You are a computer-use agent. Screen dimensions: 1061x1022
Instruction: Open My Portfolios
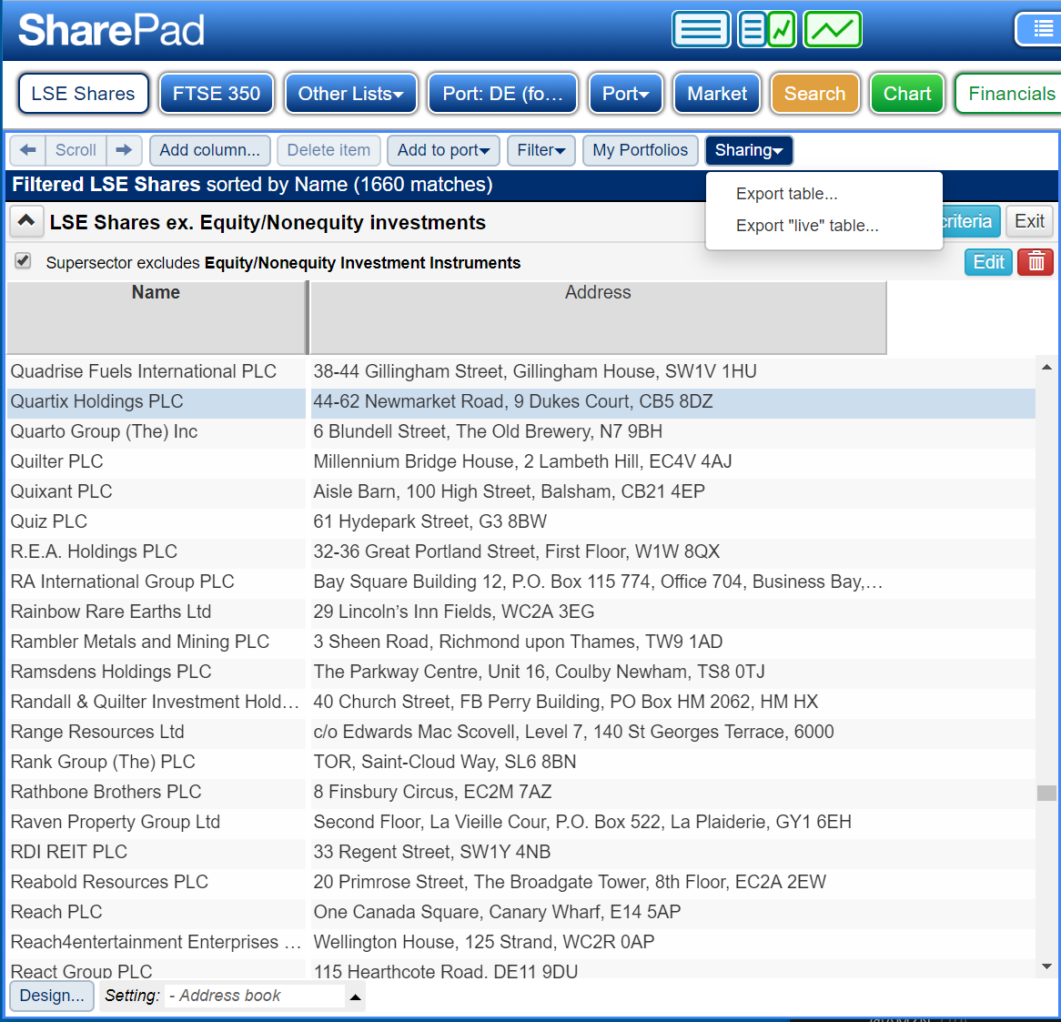click(x=640, y=150)
